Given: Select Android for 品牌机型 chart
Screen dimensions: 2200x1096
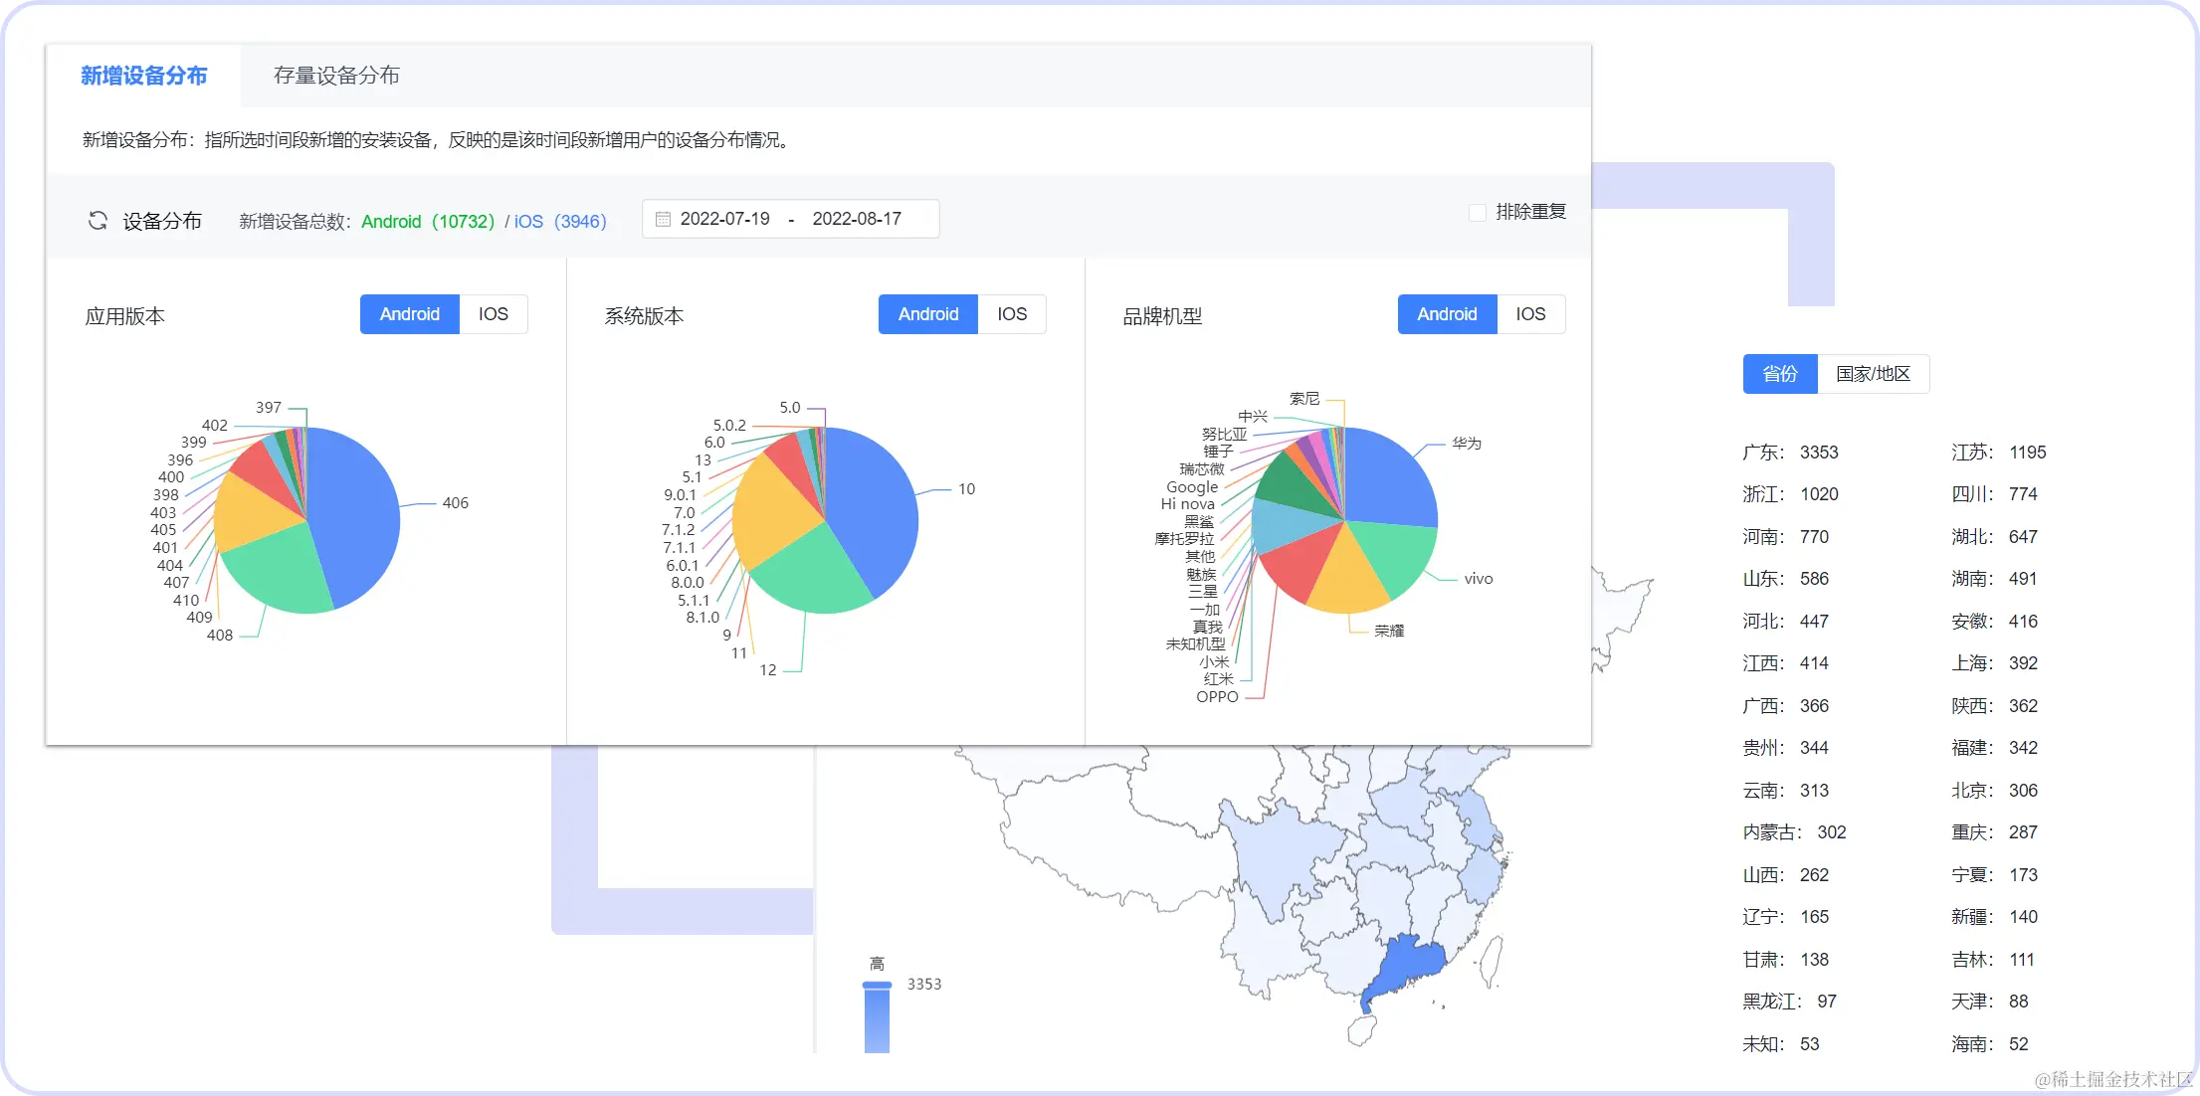Looking at the screenshot, I should pos(1447,314).
